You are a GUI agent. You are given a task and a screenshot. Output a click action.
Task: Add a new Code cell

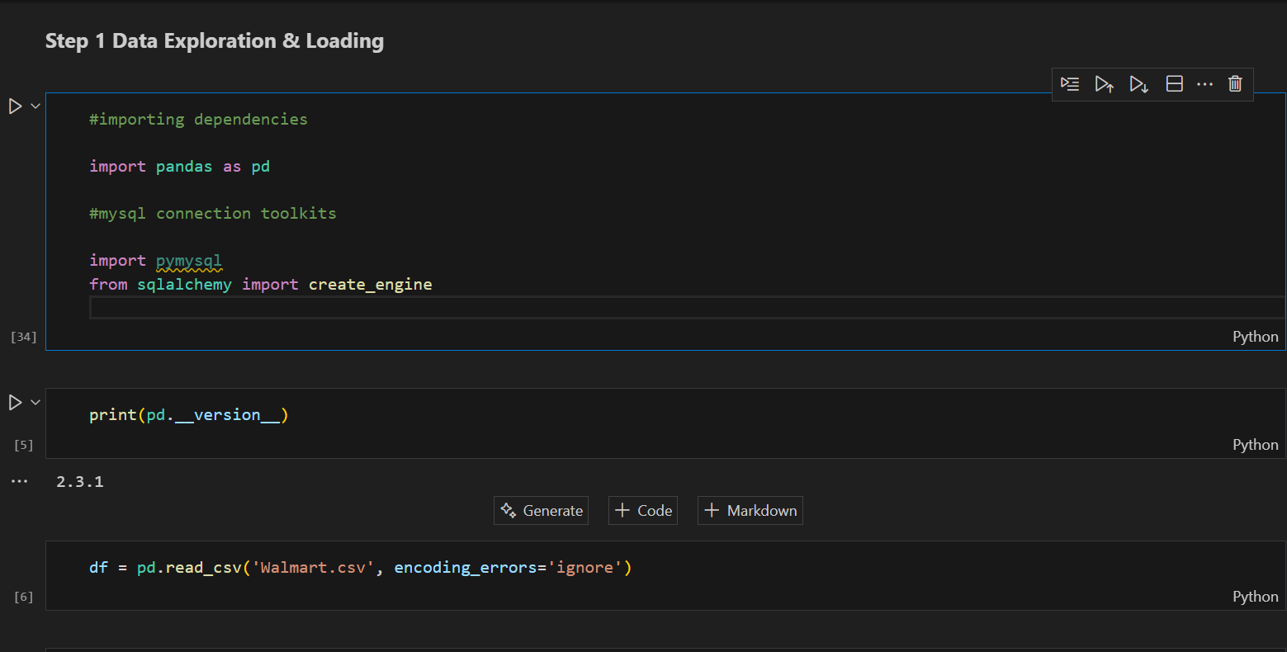pyautogui.click(x=643, y=511)
